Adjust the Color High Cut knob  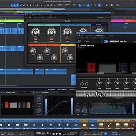tap(47, 51)
